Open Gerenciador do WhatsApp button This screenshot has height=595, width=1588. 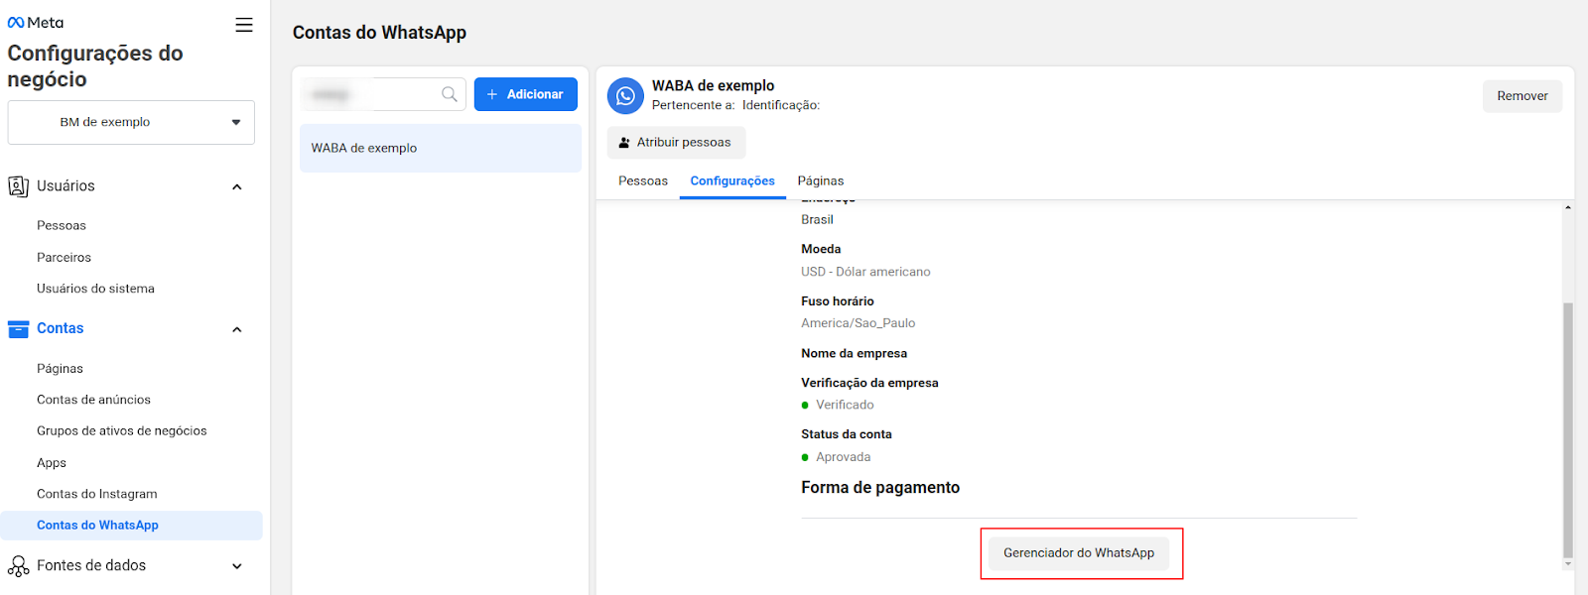(1079, 553)
